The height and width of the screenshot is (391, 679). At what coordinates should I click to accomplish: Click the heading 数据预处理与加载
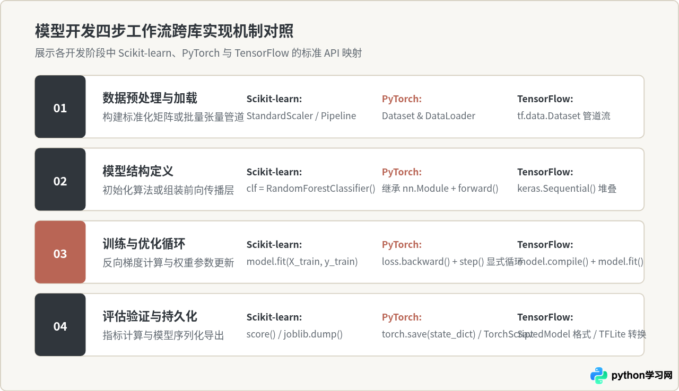(150, 98)
